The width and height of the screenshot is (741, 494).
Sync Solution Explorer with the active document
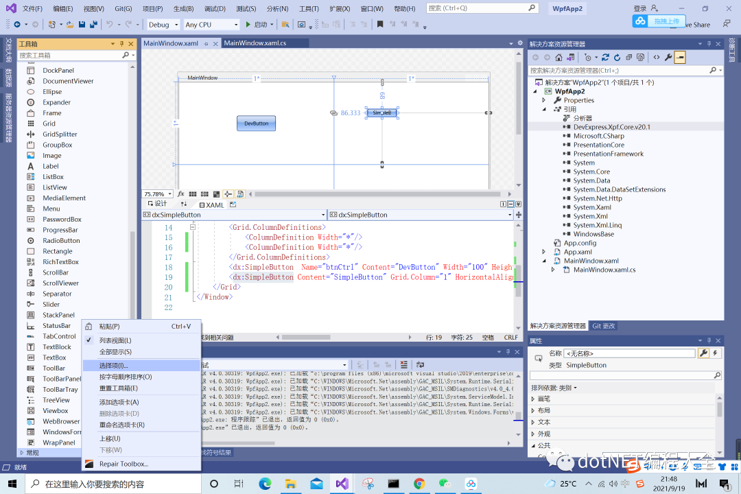(x=605, y=57)
